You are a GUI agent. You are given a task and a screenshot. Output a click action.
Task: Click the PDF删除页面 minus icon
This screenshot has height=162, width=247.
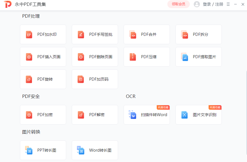(81, 57)
